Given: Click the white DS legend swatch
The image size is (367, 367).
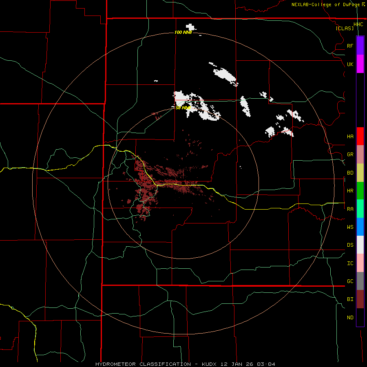Looking at the screenshot, I should pos(360,245).
